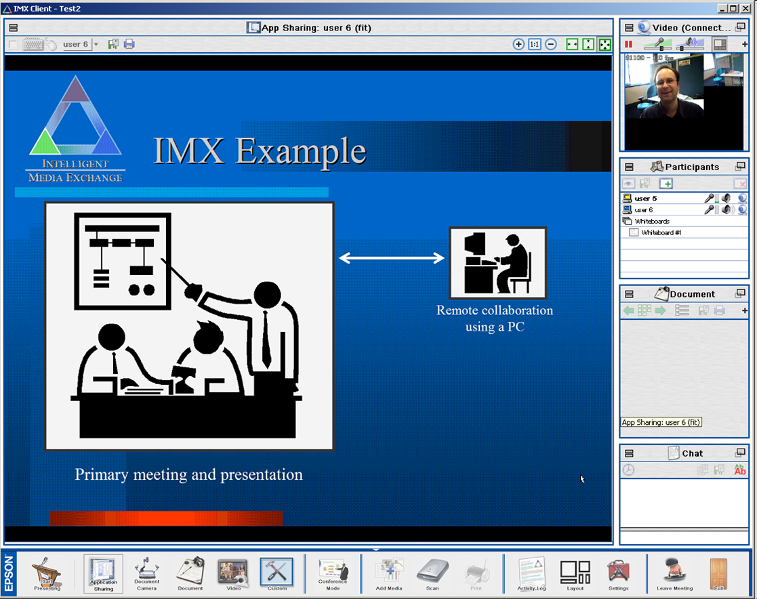Print from the Document panel
Viewport: 757px width, 599px height.
pyautogui.click(x=719, y=310)
